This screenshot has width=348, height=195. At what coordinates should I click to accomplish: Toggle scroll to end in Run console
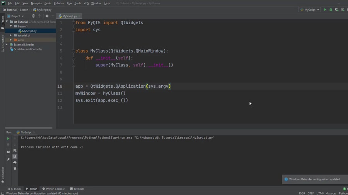(x=15, y=156)
